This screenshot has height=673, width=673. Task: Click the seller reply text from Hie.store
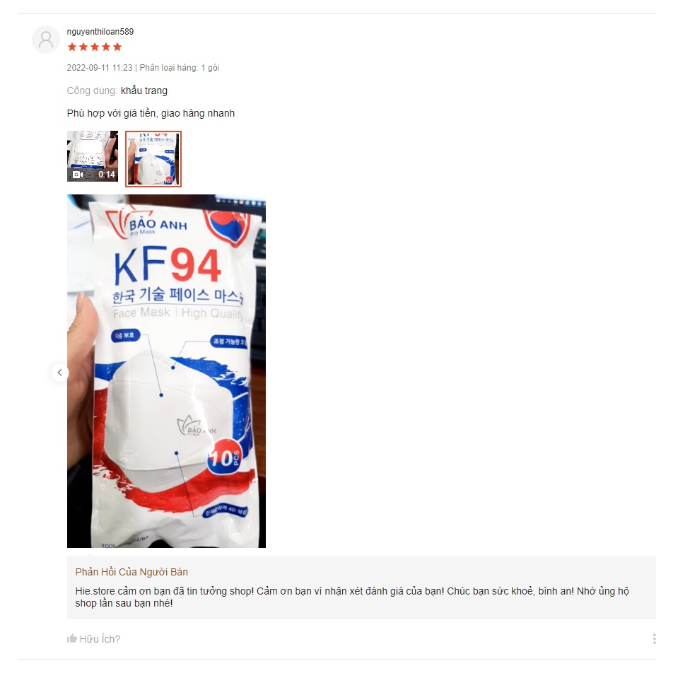coord(352,597)
